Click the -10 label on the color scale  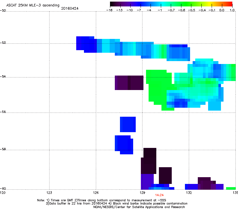(130, 10)
